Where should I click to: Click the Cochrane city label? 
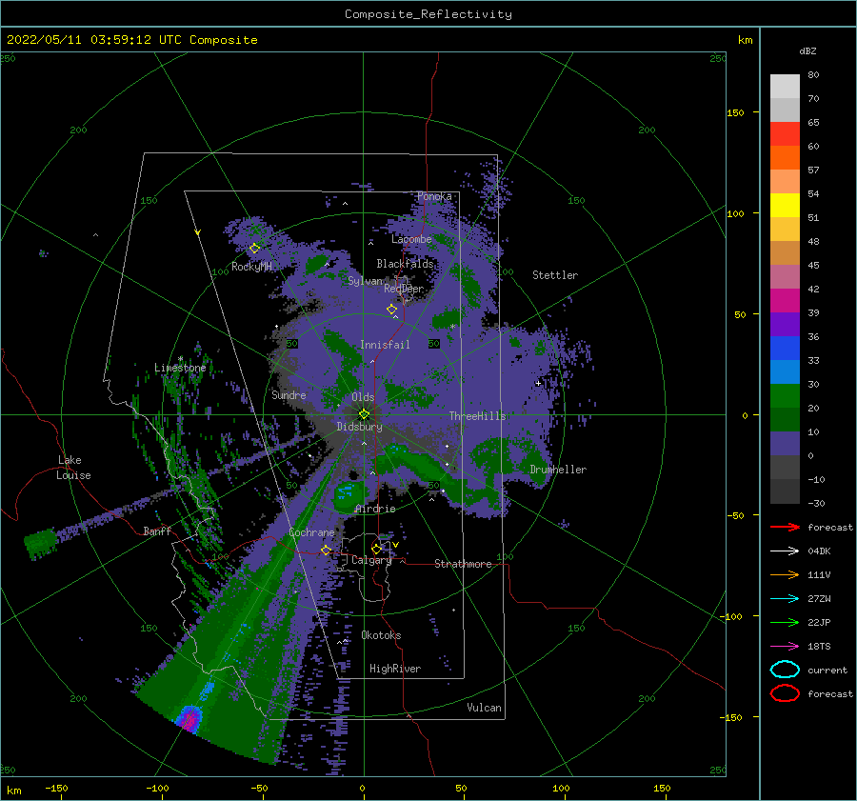[311, 532]
